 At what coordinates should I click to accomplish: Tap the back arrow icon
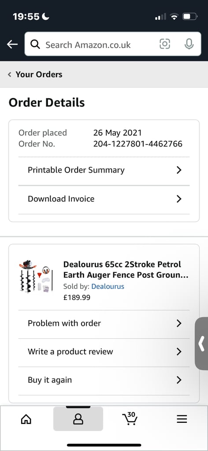click(x=12, y=44)
